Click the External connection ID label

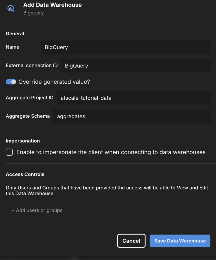click(32, 66)
